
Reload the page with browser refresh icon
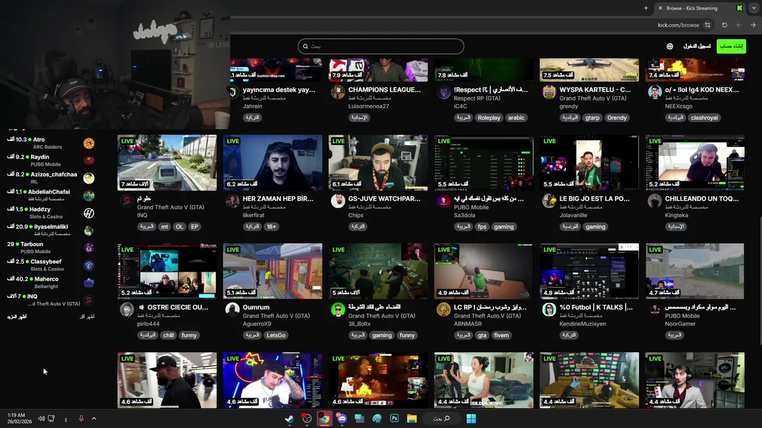click(x=724, y=25)
